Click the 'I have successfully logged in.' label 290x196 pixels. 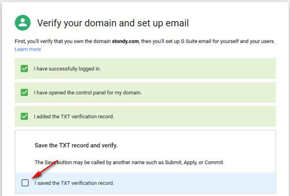point(67,69)
